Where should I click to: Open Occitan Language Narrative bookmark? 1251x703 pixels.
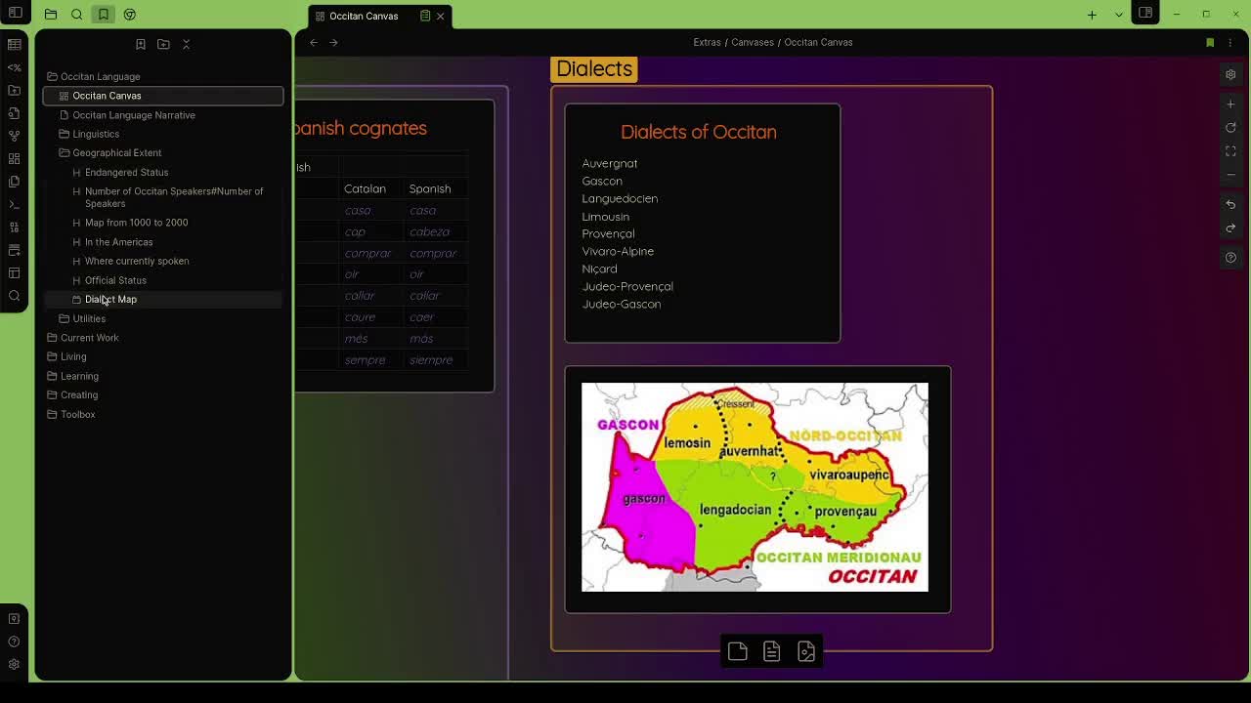[134, 115]
